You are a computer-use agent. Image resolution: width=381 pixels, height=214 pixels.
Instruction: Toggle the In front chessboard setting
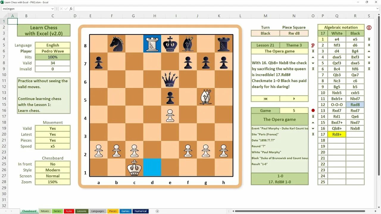click(53, 164)
